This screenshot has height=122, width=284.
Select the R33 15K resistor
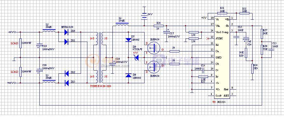coord(203,77)
